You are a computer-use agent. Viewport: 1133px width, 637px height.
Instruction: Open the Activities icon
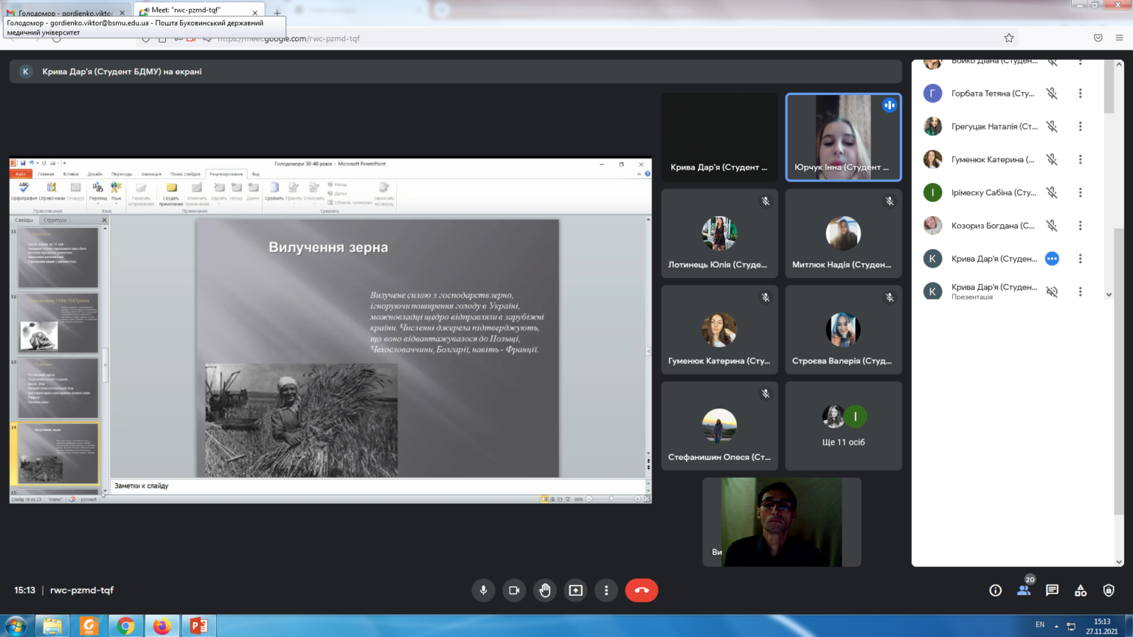point(1081,591)
